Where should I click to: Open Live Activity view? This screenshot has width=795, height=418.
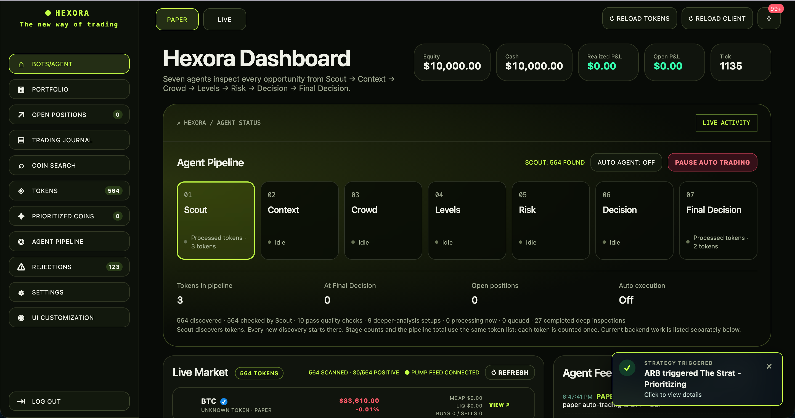(x=726, y=123)
